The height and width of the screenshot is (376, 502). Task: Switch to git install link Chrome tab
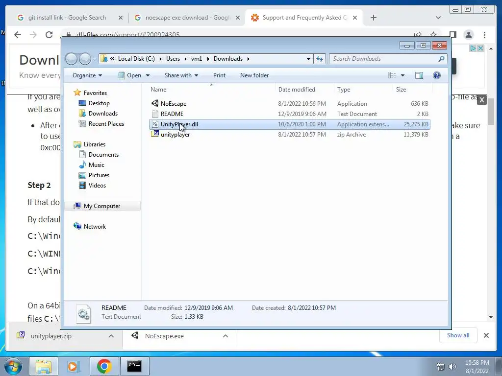(67, 18)
